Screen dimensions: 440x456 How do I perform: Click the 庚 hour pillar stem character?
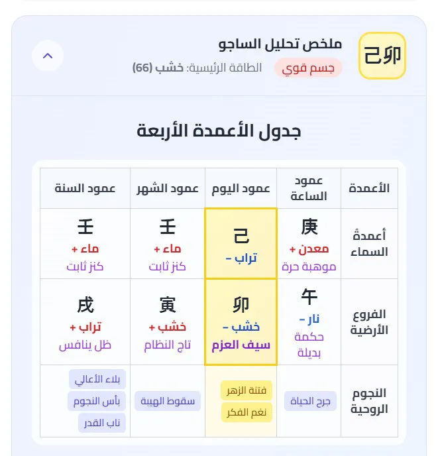click(x=309, y=227)
